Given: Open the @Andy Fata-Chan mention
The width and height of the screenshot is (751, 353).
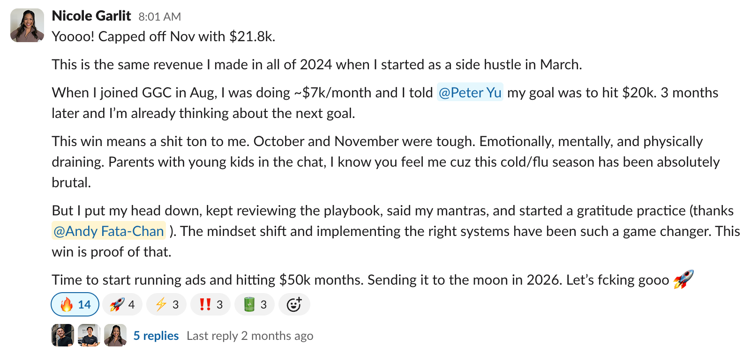Looking at the screenshot, I should [x=109, y=231].
